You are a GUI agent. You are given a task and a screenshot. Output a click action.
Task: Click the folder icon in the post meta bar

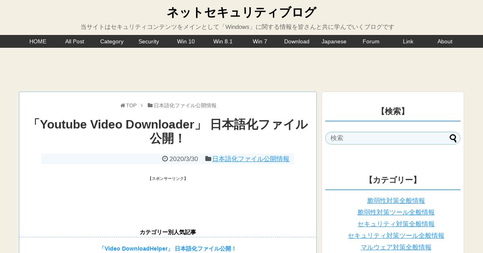click(208, 159)
